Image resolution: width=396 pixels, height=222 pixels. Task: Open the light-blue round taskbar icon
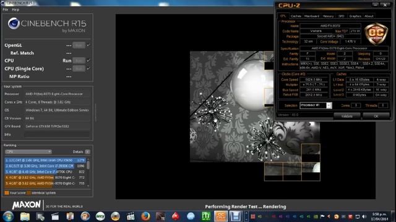click(x=191, y=216)
